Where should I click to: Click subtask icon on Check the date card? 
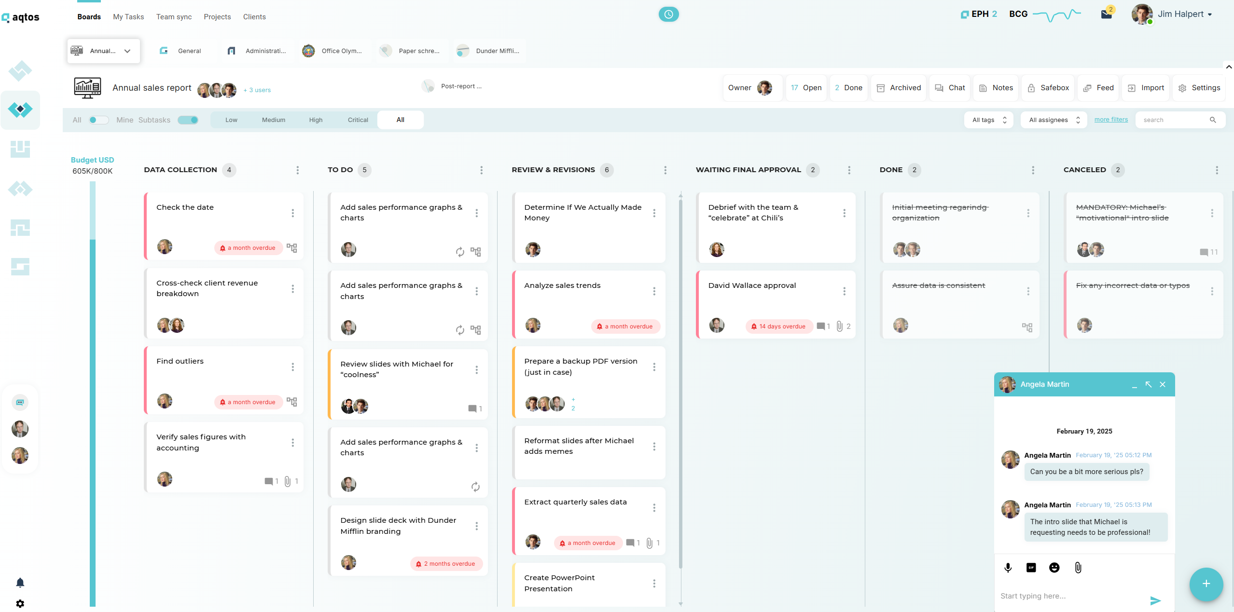click(x=291, y=248)
